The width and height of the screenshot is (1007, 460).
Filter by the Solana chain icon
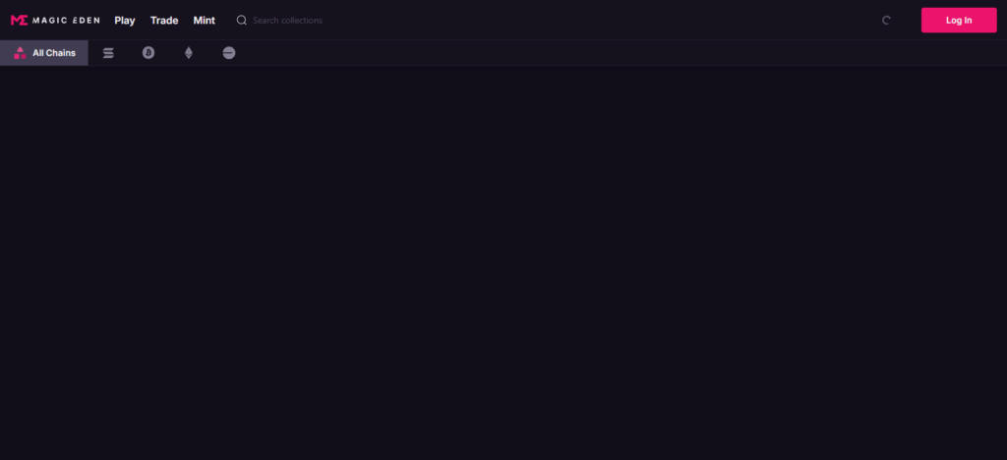[x=108, y=53]
